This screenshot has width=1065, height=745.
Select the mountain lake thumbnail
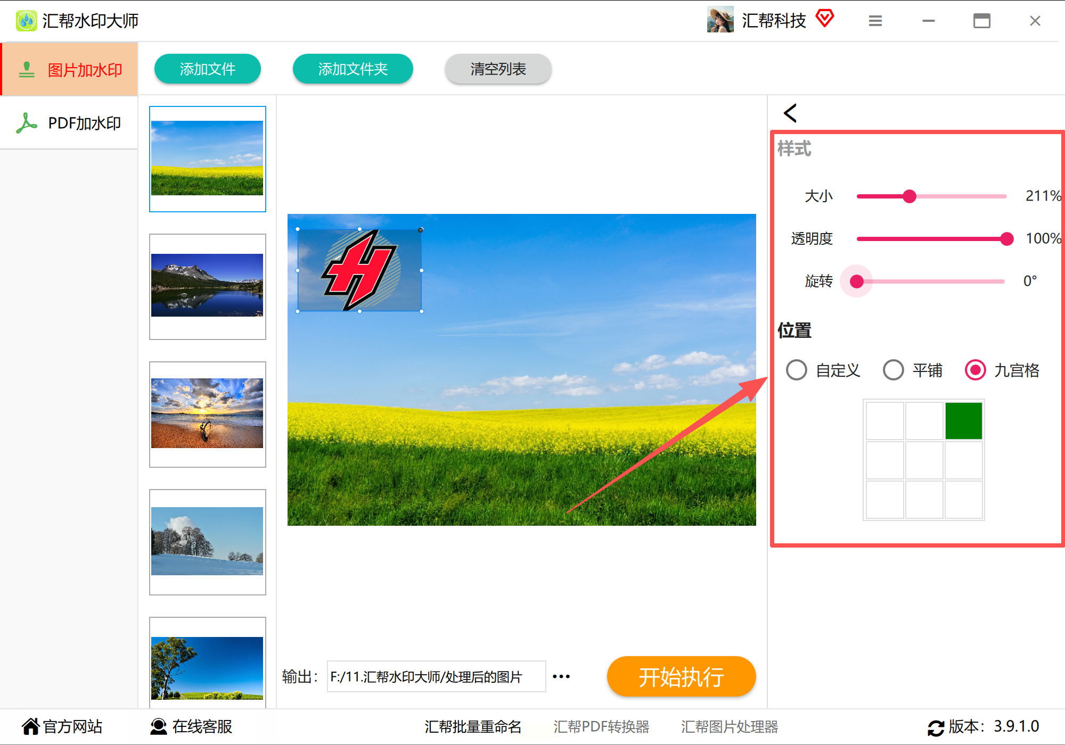tap(207, 286)
